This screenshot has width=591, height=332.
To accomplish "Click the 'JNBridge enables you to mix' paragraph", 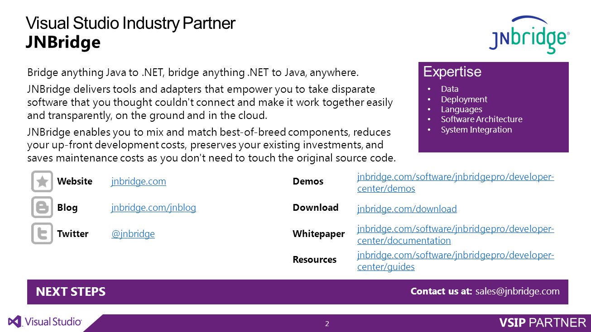I will [x=211, y=145].
